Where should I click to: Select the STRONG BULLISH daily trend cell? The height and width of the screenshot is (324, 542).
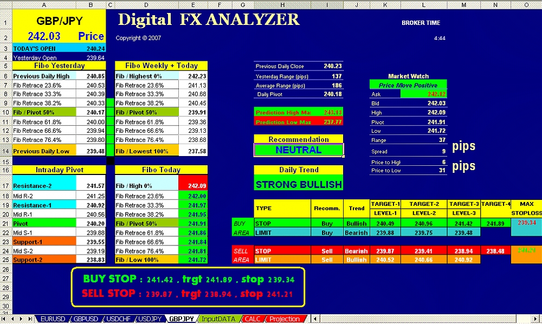(x=298, y=185)
